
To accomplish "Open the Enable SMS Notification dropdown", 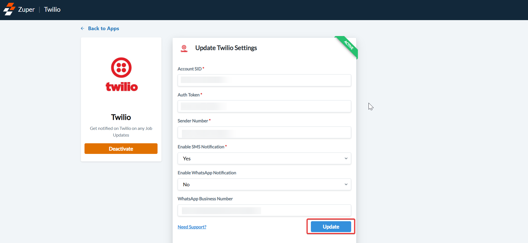I will pos(264,158).
